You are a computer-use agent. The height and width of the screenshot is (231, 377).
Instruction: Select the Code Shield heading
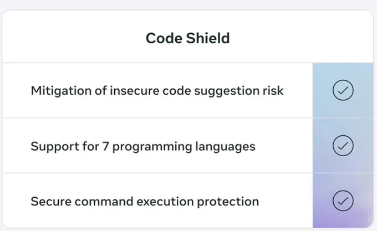188,38
